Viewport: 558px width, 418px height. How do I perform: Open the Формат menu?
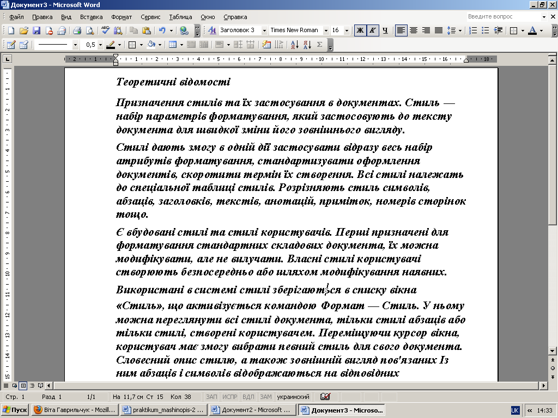(122, 17)
